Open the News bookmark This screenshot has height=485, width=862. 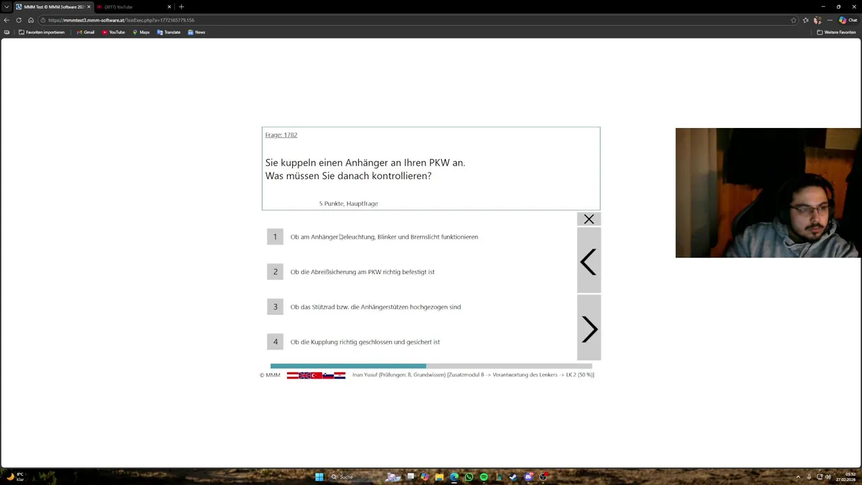(196, 32)
